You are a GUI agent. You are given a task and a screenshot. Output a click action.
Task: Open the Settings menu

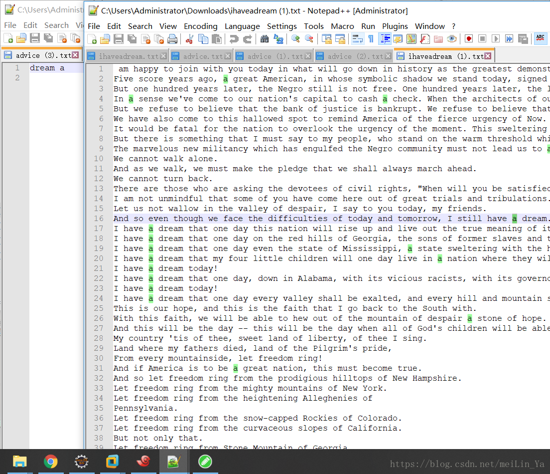[282, 26]
